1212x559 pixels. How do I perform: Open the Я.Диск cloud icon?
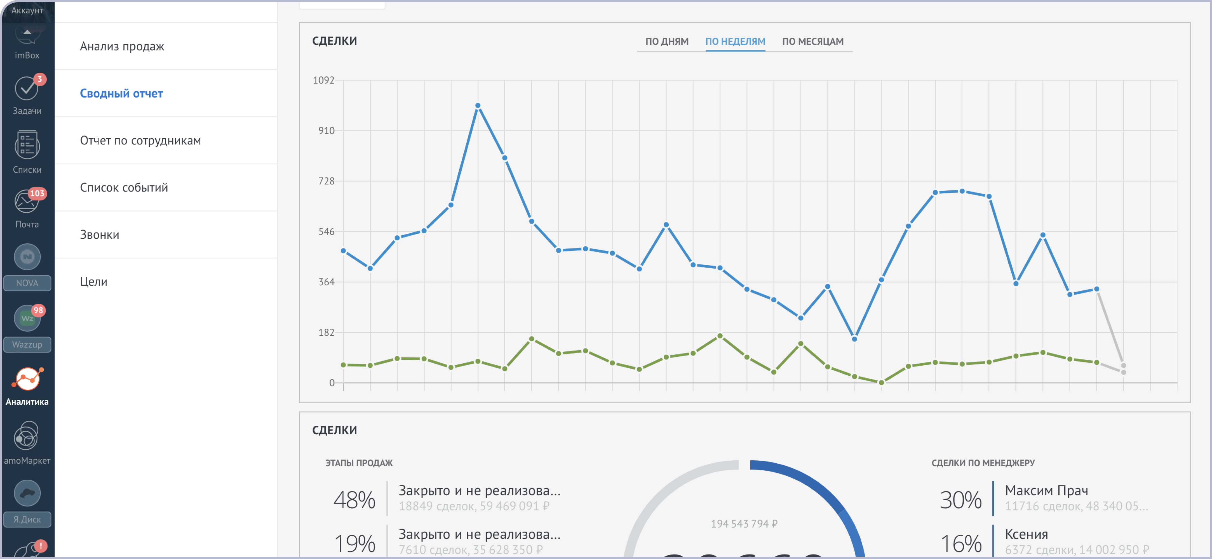click(27, 493)
